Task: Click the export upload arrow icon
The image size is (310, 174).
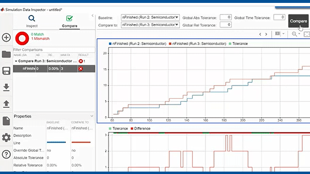Action: click(x=6, y=104)
